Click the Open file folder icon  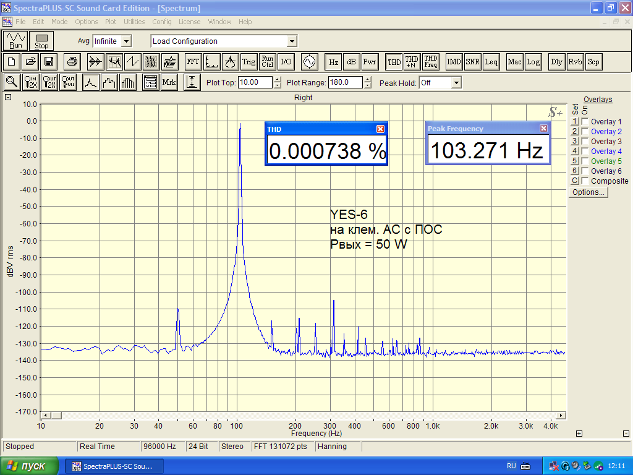click(30, 62)
